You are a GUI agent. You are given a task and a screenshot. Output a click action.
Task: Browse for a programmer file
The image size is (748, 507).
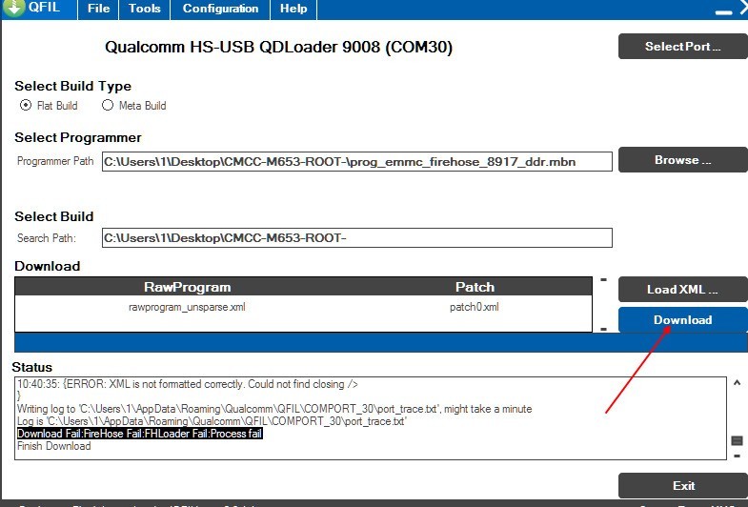[x=682, y=160]
